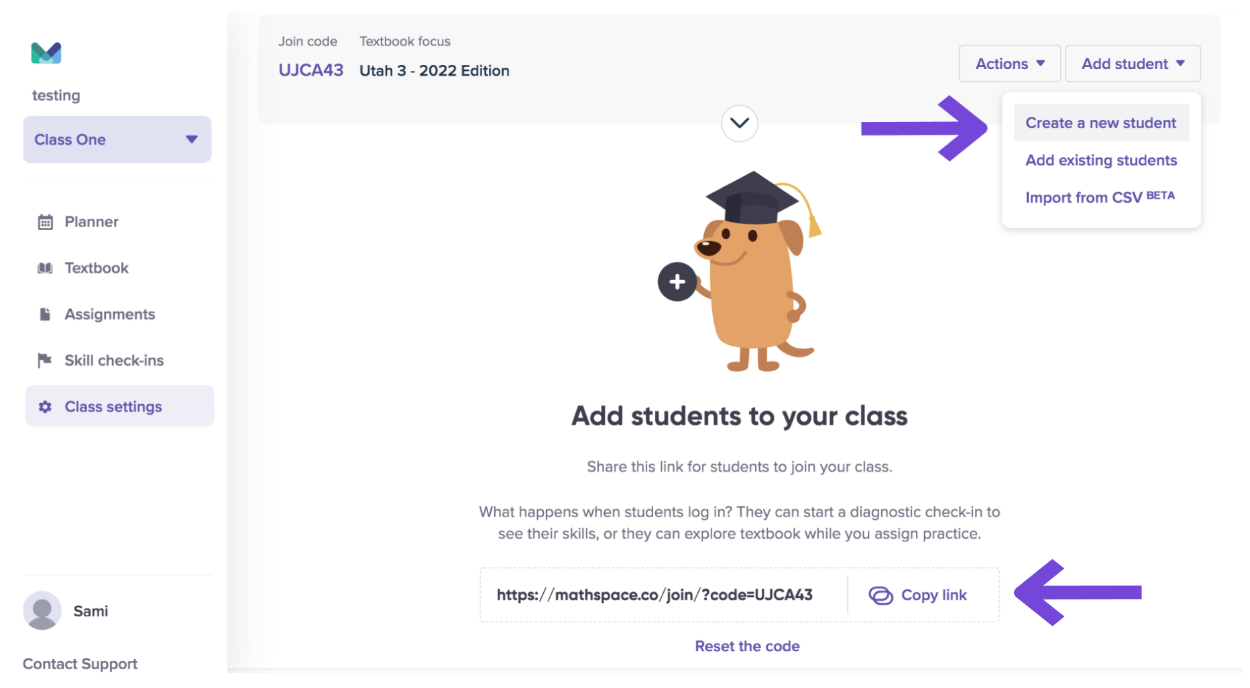Click the Class settings gear icon
The image size is (1250, 688).
pos(45,407)
